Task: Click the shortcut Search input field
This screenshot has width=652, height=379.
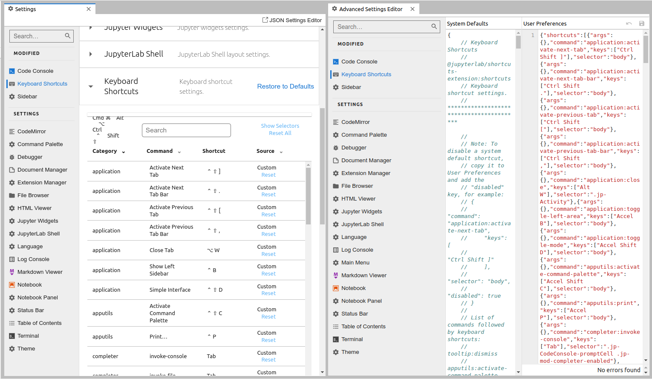Action: (186, 130)
